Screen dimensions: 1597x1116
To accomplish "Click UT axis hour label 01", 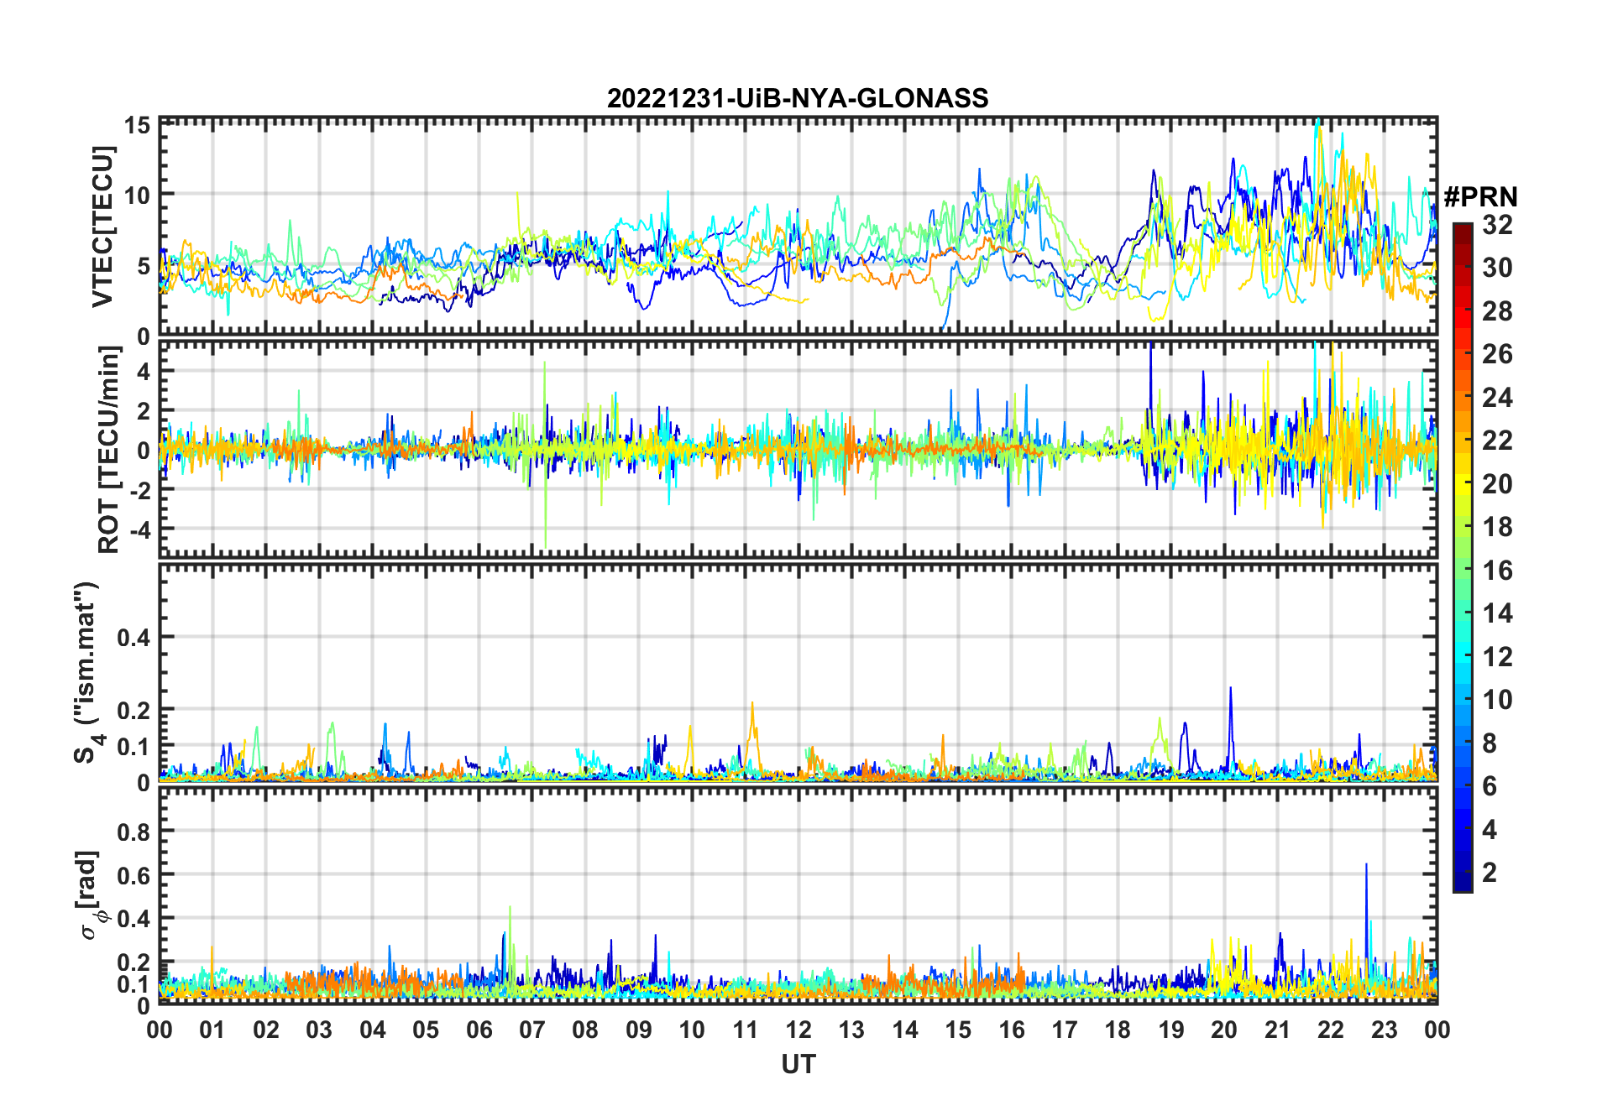I will click(212, 1030).
